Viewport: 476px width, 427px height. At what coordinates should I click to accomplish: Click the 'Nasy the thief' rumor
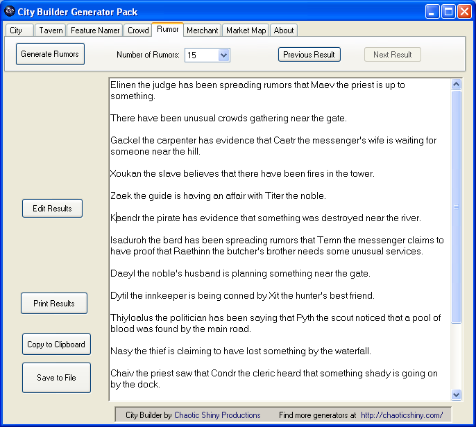coord(240,351)
